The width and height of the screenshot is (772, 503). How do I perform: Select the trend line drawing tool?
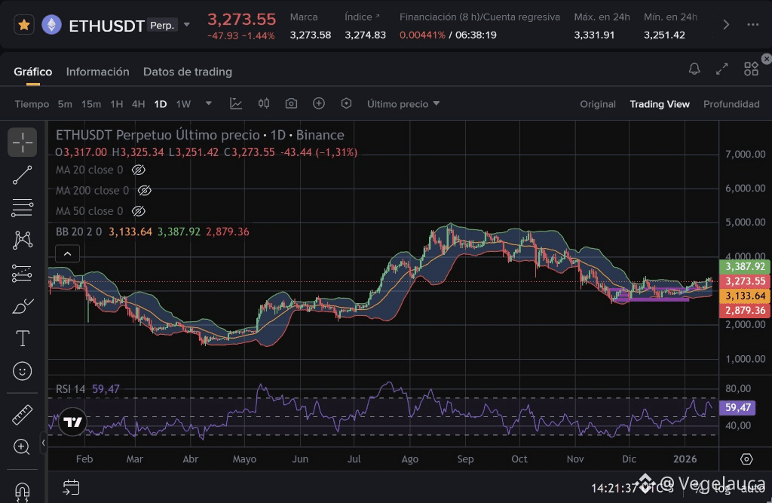click(x=23, y=176)
